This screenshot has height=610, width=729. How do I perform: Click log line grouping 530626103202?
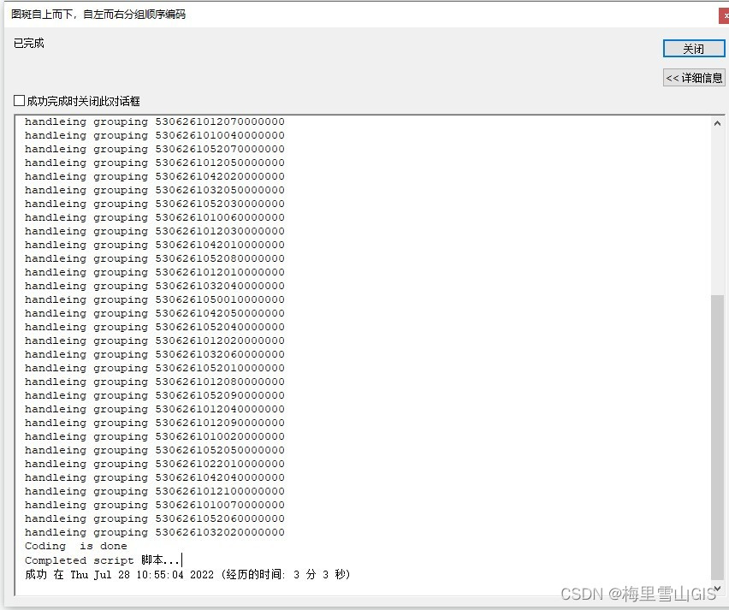(x=154, y=532)
